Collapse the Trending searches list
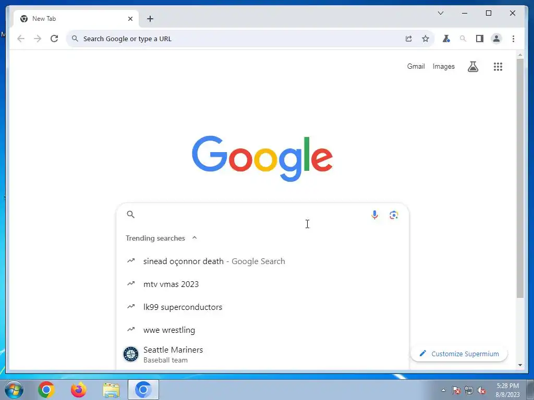The height and width of the screenshot is (400, 534). 195,238
